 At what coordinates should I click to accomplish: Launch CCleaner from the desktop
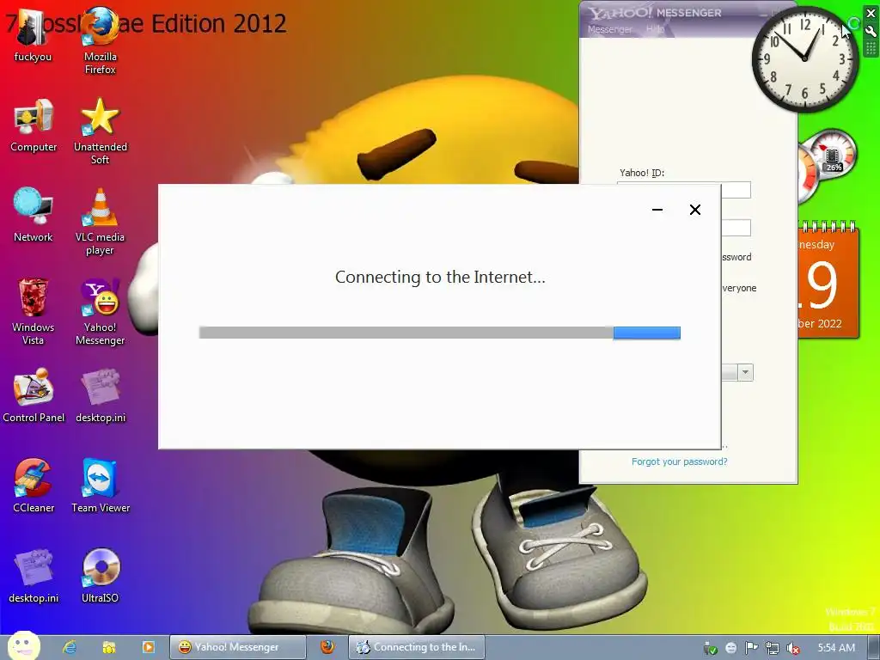pyautogui.click(x=34, y=486)
